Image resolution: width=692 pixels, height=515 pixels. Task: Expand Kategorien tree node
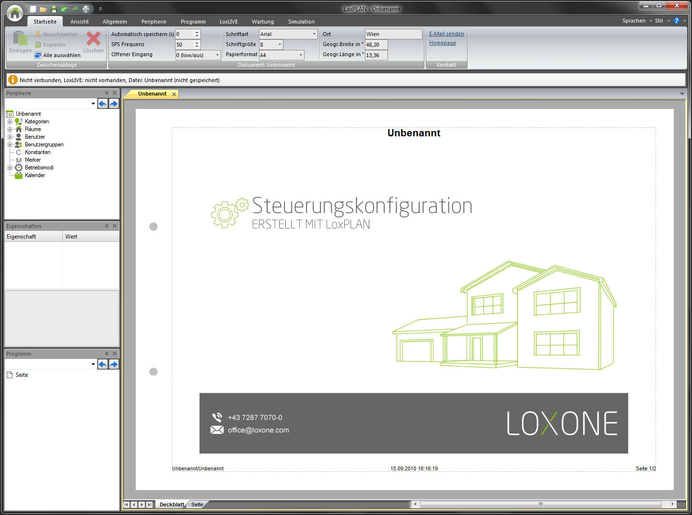pyautogui.click(x=10, y=121)
